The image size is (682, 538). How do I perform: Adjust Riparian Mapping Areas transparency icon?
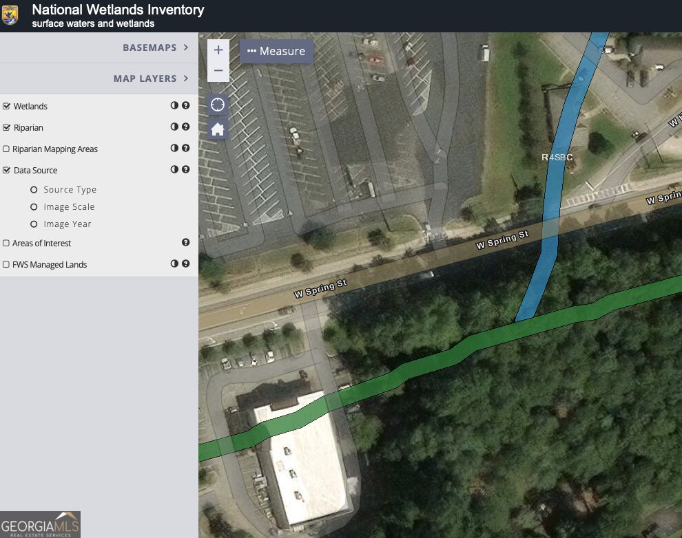click(x=174, y=148)
